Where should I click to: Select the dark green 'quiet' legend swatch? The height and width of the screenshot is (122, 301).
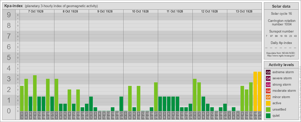pos(268,116)
